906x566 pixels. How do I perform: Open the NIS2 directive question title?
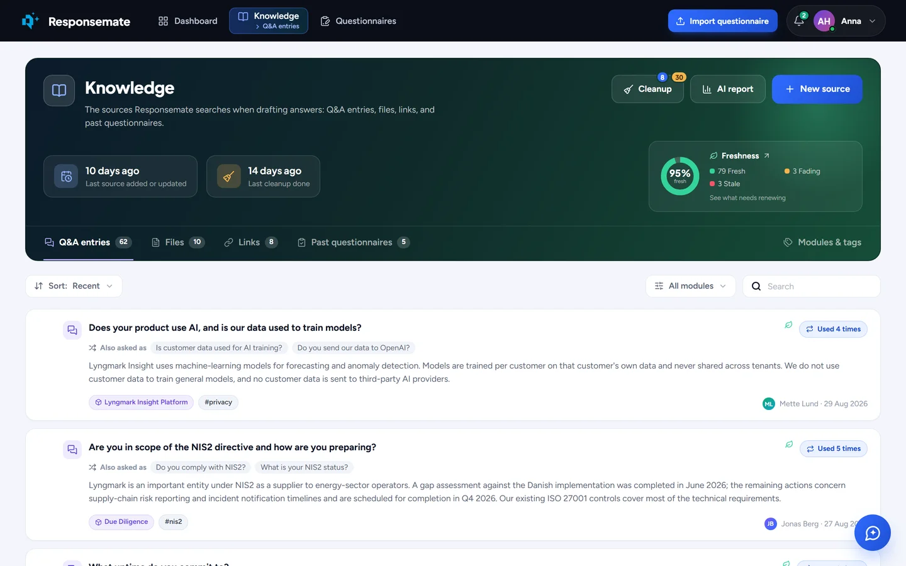(x=233, y=447)
